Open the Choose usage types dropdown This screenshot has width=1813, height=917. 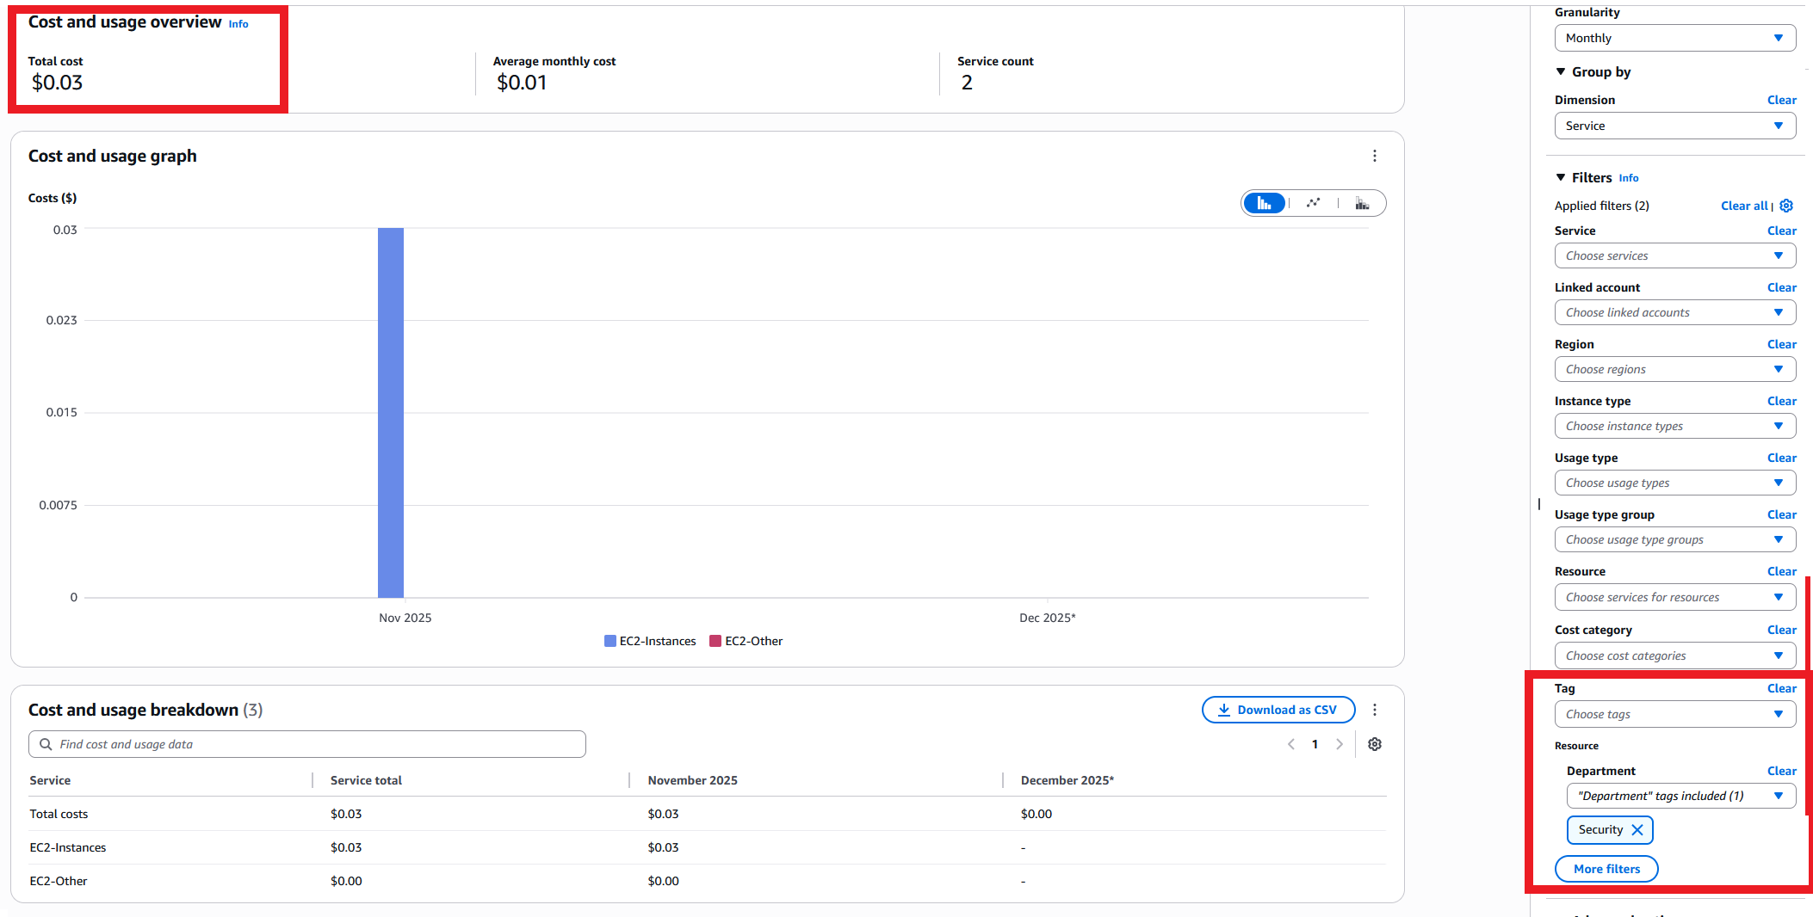[1674, 483]
